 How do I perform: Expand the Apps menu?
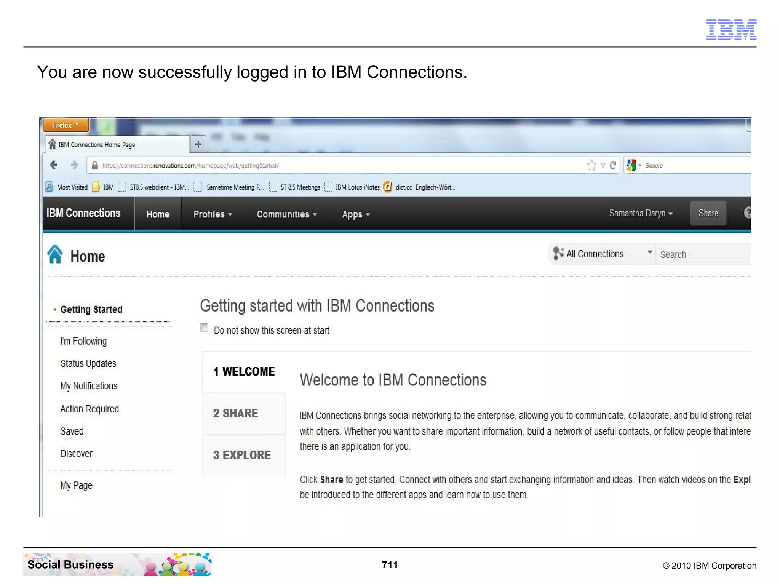356,214
